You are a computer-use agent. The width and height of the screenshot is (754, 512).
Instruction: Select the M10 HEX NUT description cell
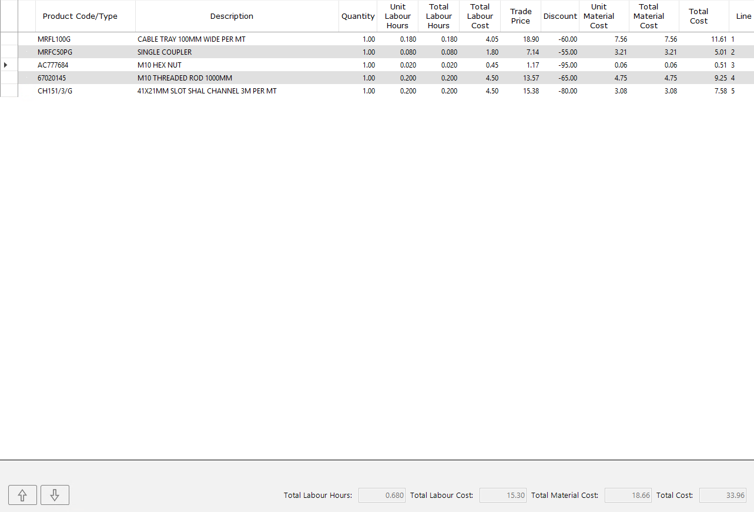pos(159,65)
